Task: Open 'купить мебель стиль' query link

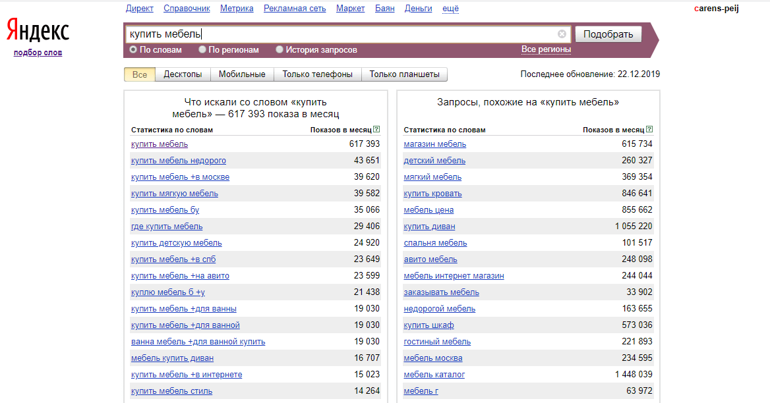Action: coord(172,391)
